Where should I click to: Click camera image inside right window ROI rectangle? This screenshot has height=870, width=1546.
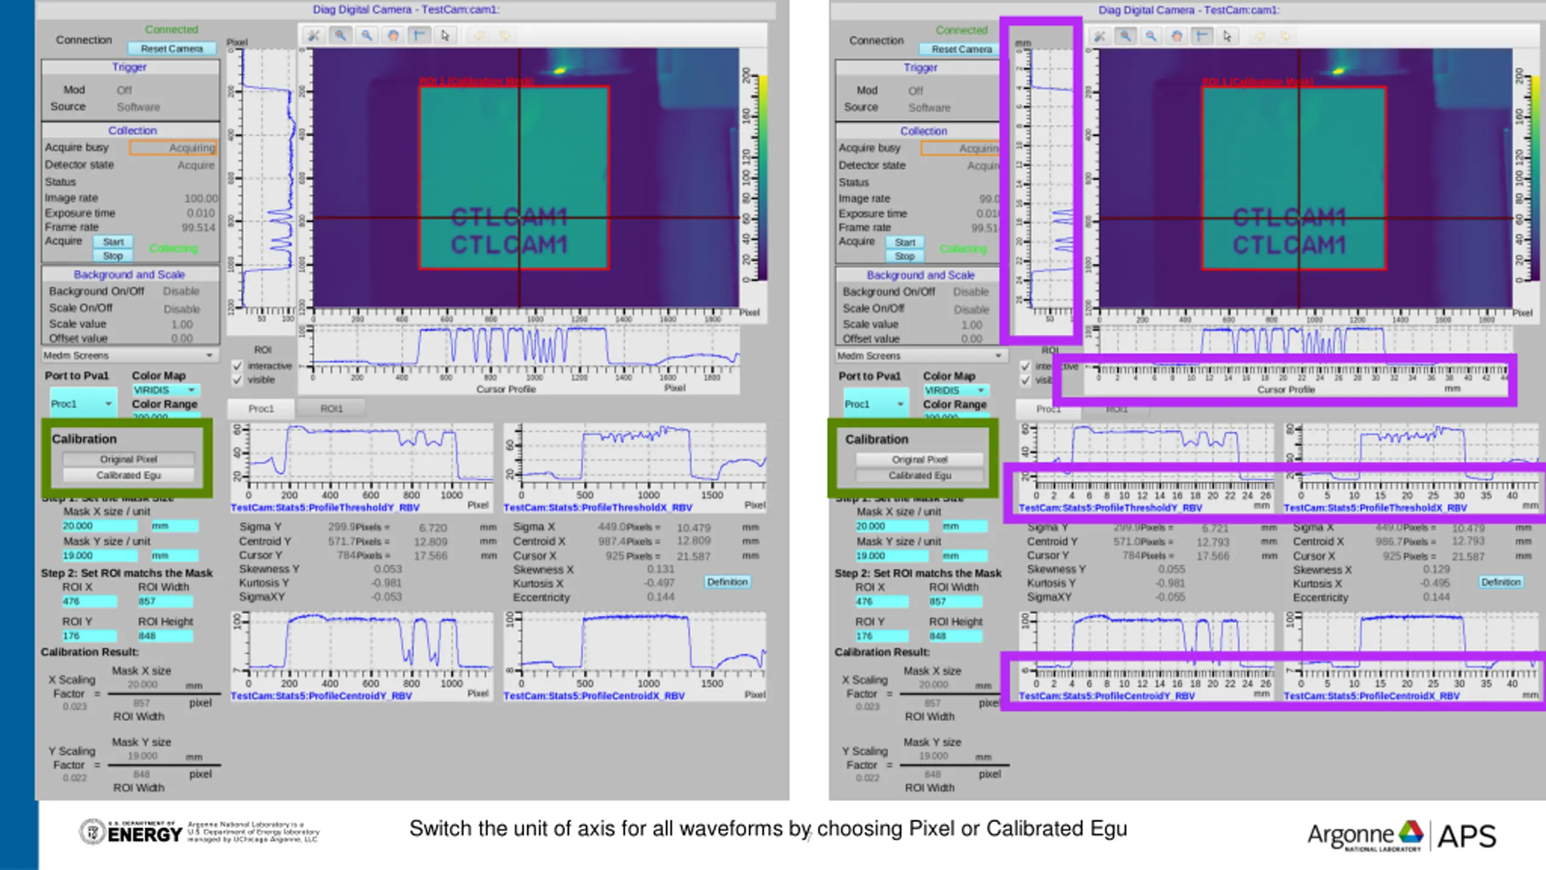1294,179
